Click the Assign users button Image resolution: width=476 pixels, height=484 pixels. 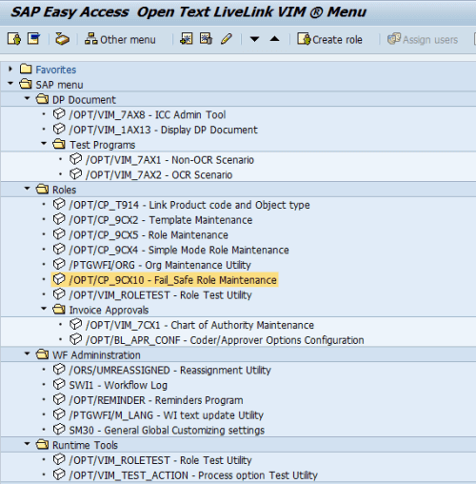(423, 39)
